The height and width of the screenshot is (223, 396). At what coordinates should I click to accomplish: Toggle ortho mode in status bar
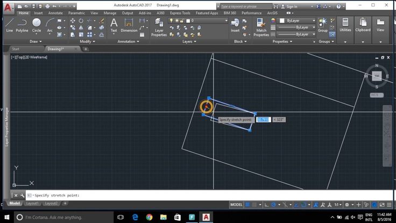point(266,205)
